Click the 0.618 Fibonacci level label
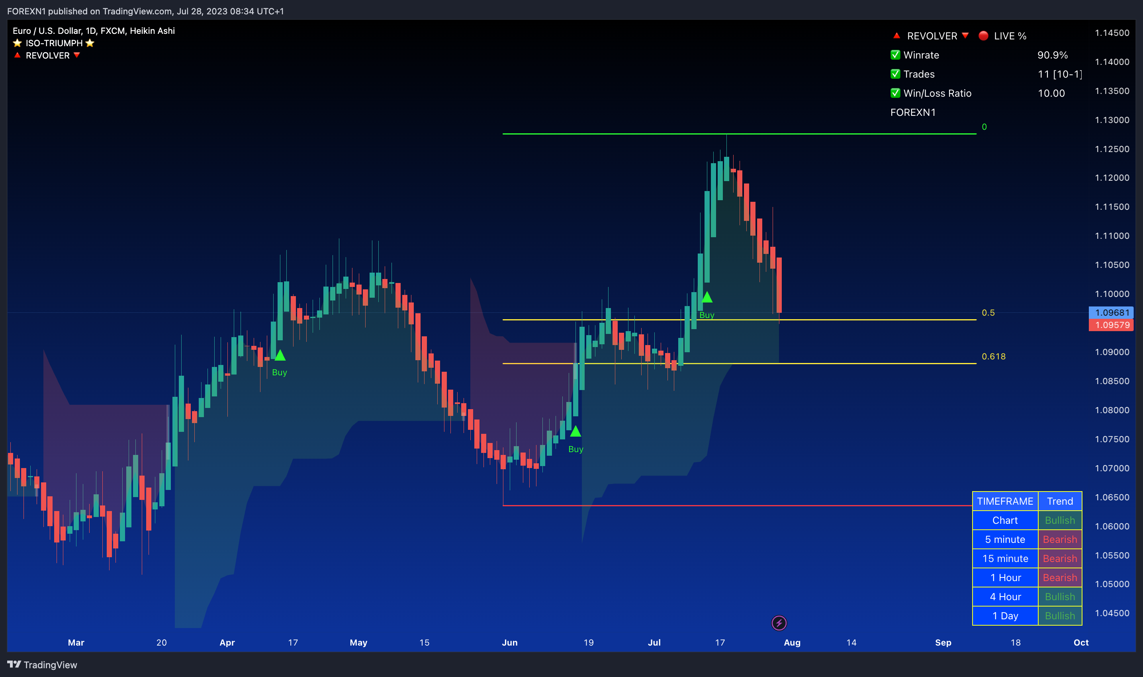 pos(993,356)
